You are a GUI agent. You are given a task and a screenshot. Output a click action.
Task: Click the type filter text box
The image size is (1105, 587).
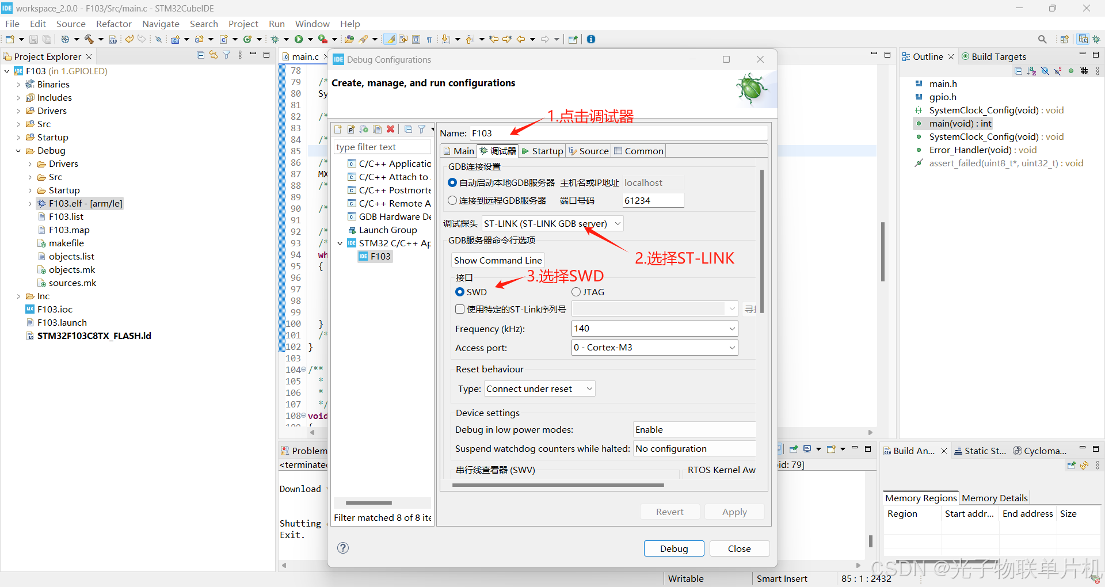pos(382,147)
